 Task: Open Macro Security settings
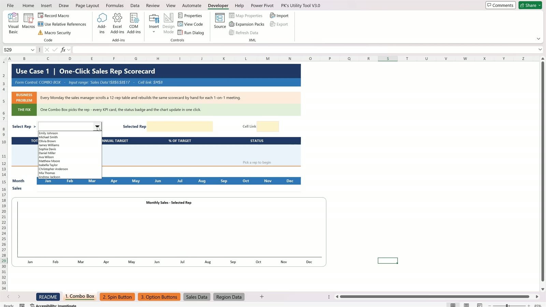(x=55, y=33)
